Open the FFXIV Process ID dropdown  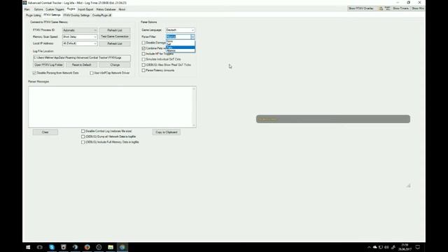pyautogui.click(x=80, y=30)
